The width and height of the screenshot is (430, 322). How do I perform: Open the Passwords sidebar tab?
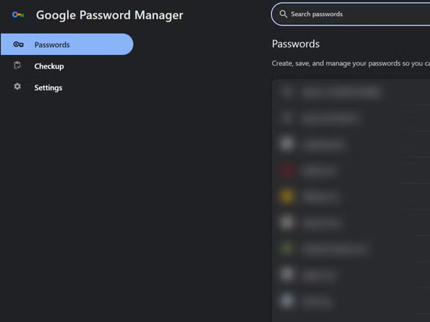tap(67, 44)
